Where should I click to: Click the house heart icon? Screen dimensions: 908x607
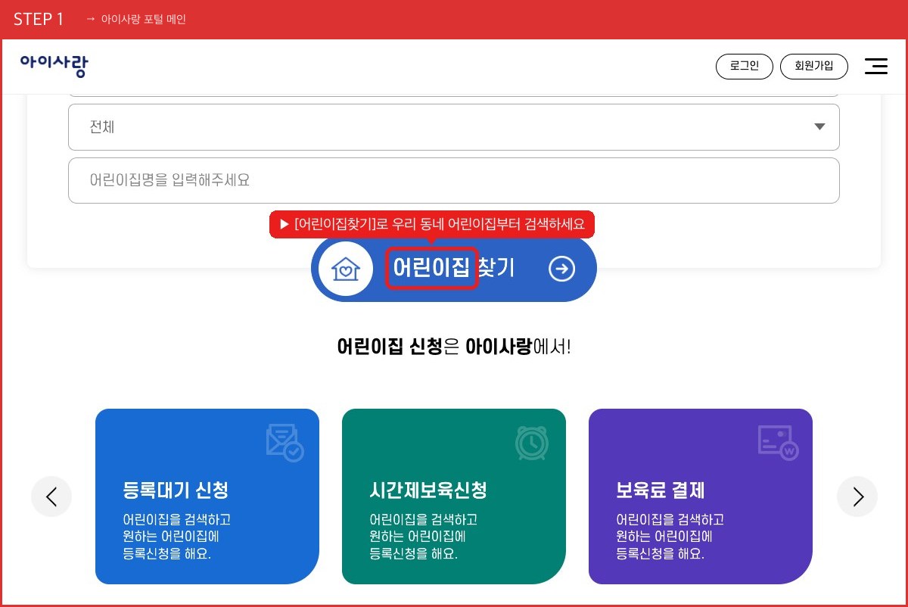(346, 269)
